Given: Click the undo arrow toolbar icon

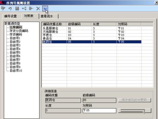Looking at the screenshot, I should 10,8.
